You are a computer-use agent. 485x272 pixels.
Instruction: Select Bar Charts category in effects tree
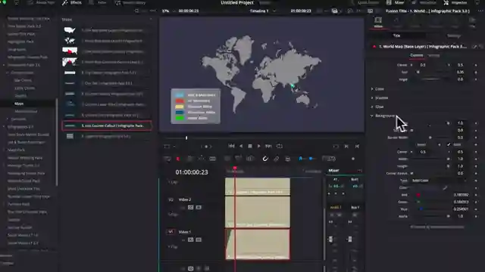[23, 80]
